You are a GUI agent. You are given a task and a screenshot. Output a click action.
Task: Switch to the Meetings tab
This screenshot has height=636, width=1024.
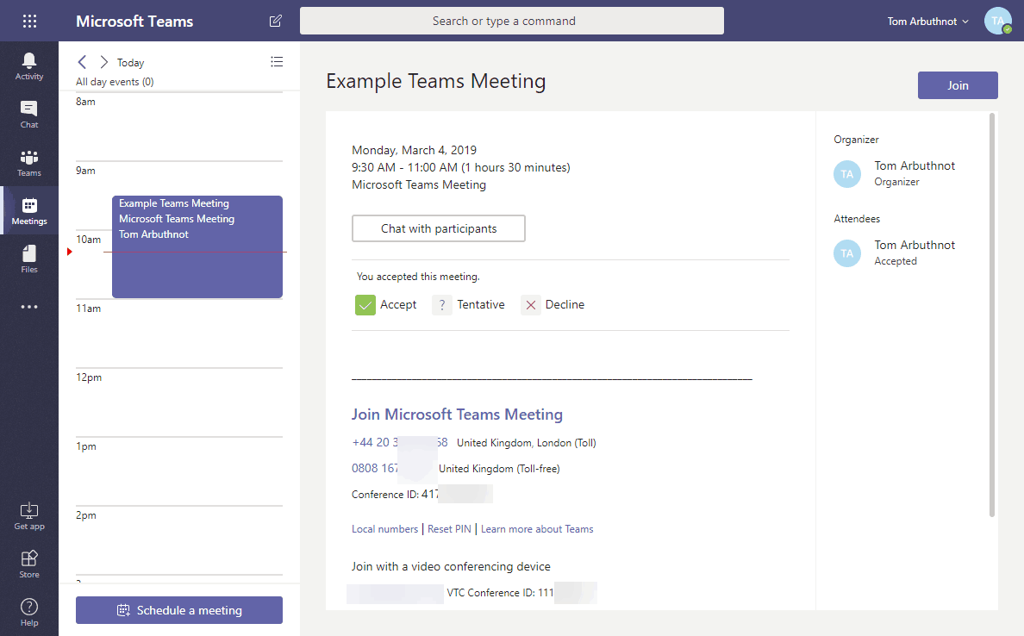coord(28,210)
